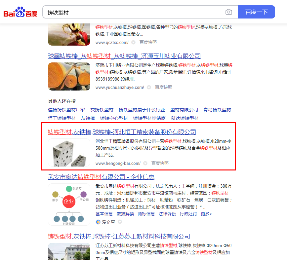Click the 爱企查 logo icon
This screenshot has width=287, height=260.
[x=98, y=222]
